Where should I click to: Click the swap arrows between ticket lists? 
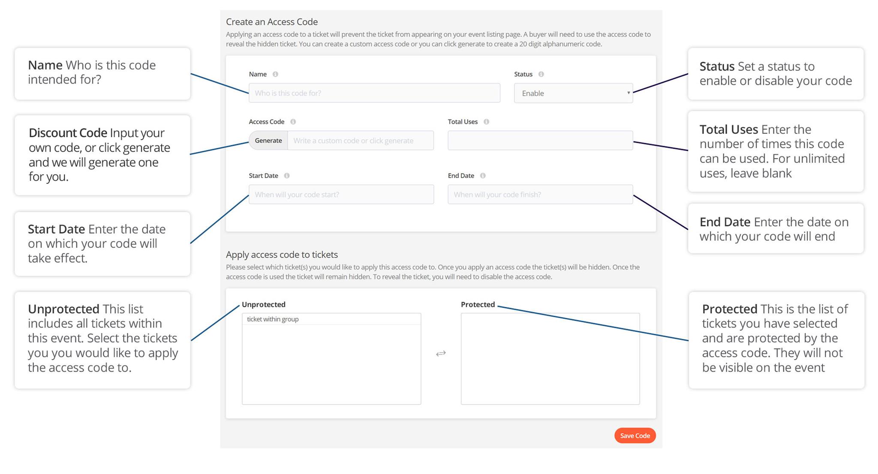coord(441,354)
